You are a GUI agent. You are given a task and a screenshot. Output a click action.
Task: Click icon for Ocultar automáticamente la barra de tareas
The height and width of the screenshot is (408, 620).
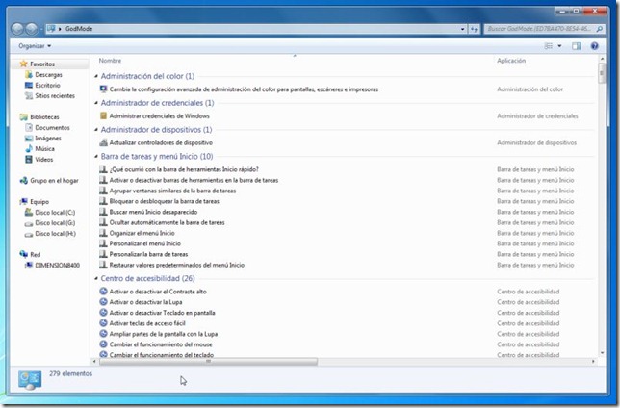104,222
